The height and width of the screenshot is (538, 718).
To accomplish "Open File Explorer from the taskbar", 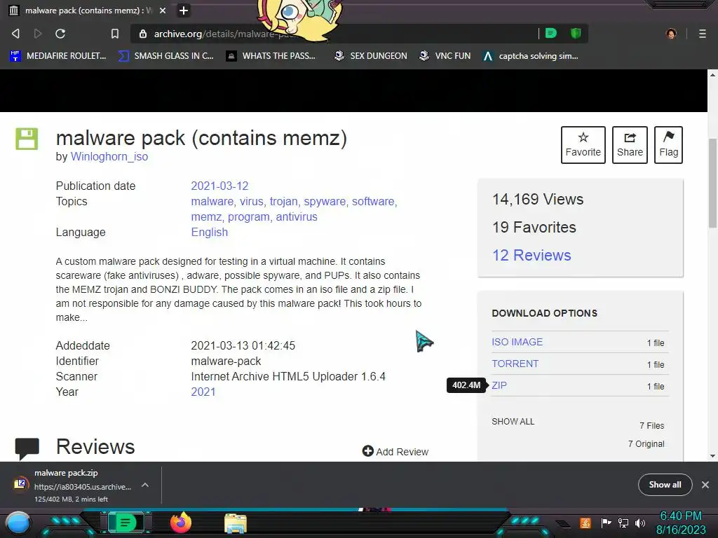I will click(236, 524).
